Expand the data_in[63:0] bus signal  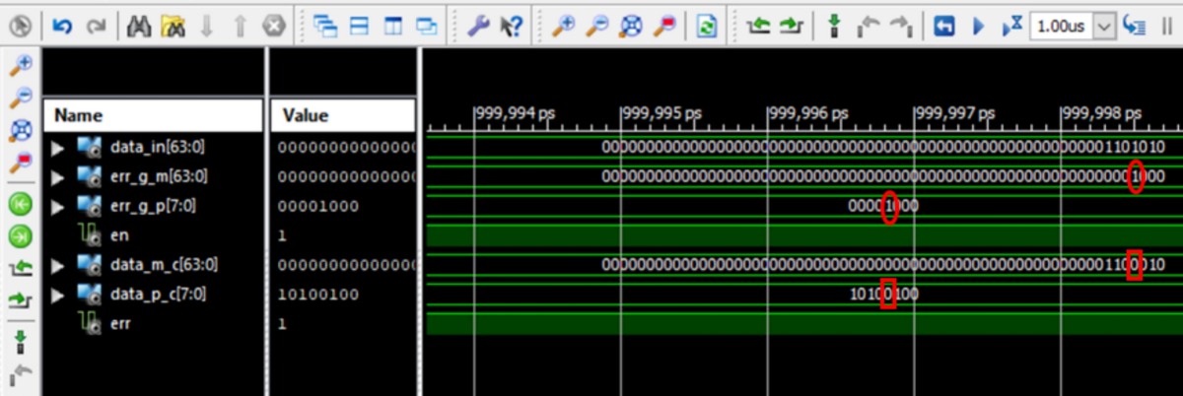(x=58, y=148)
